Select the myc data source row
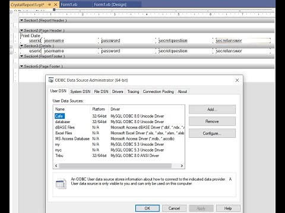285x213 pixels. (x=119, y=150)
